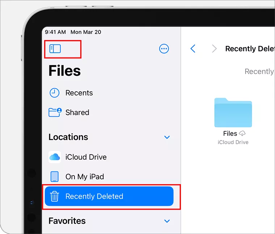This screenshot has width=275, height=234.
Task: Click the trash can icon
Action: pyautogui.click(x=55, y=196)
